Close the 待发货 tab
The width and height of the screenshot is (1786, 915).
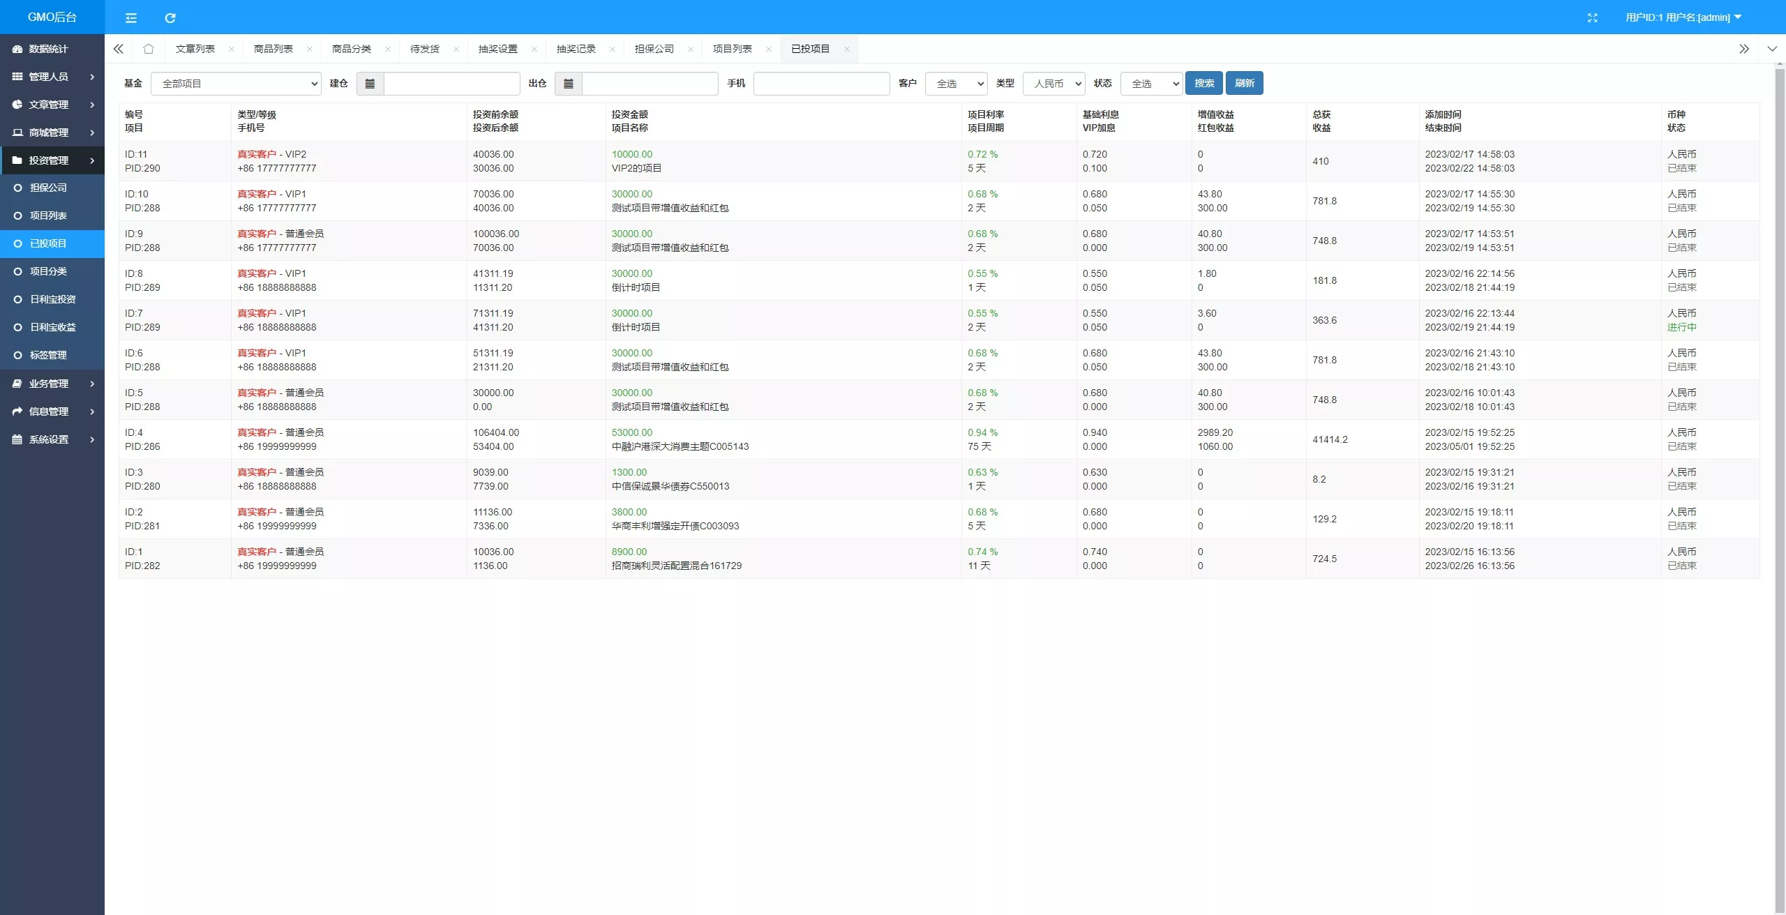pyautogui.click(x=456, y=49)
